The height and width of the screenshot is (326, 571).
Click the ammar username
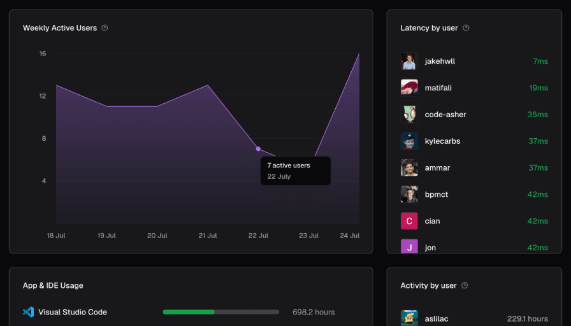[437, 167]
